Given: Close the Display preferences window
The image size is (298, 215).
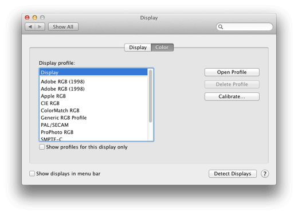Looking at the screenshot, I should tap(27, 18).
